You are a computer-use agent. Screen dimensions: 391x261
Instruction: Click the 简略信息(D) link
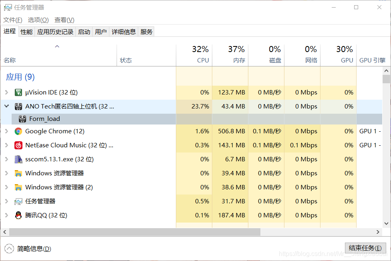click(x=34, y=249)
